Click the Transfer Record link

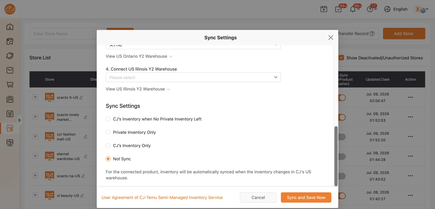coord(353,34)
